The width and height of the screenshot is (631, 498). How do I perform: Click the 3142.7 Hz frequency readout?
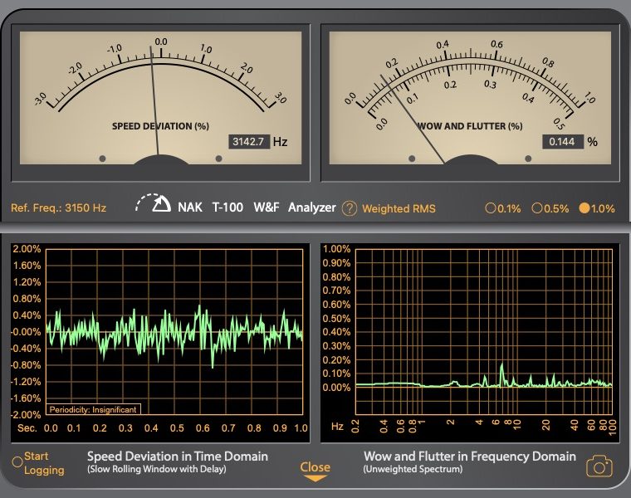pos(249,142)
